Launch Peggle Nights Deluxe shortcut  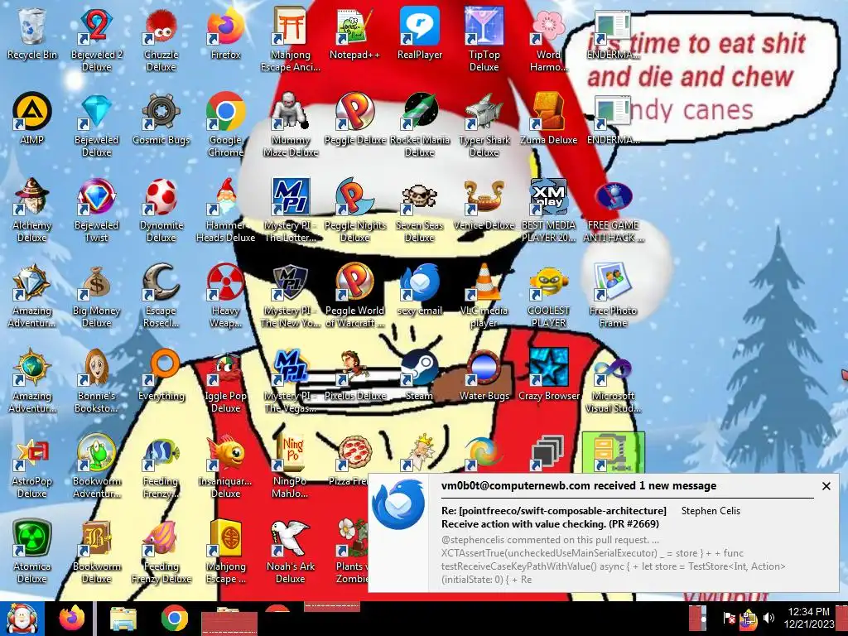click(x=354, y=210)
